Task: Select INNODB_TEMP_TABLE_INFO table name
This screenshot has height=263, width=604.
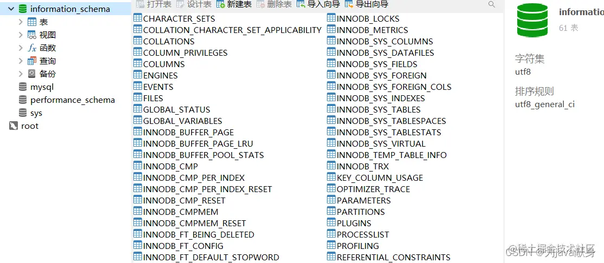Action: tap(392, 155)
